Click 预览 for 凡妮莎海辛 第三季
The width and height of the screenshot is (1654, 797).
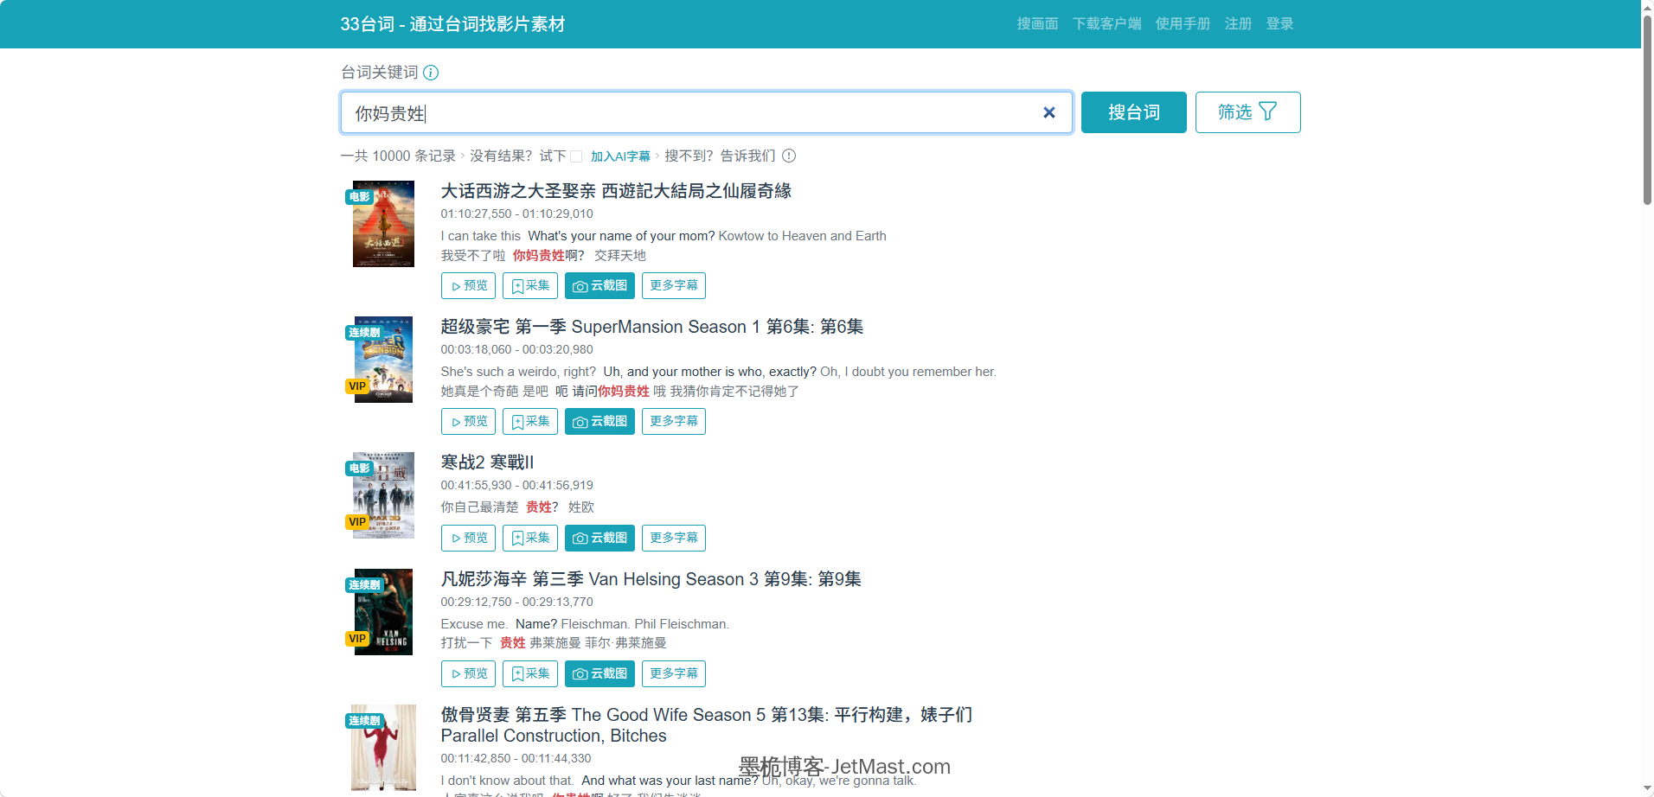[x=468, y=673]
